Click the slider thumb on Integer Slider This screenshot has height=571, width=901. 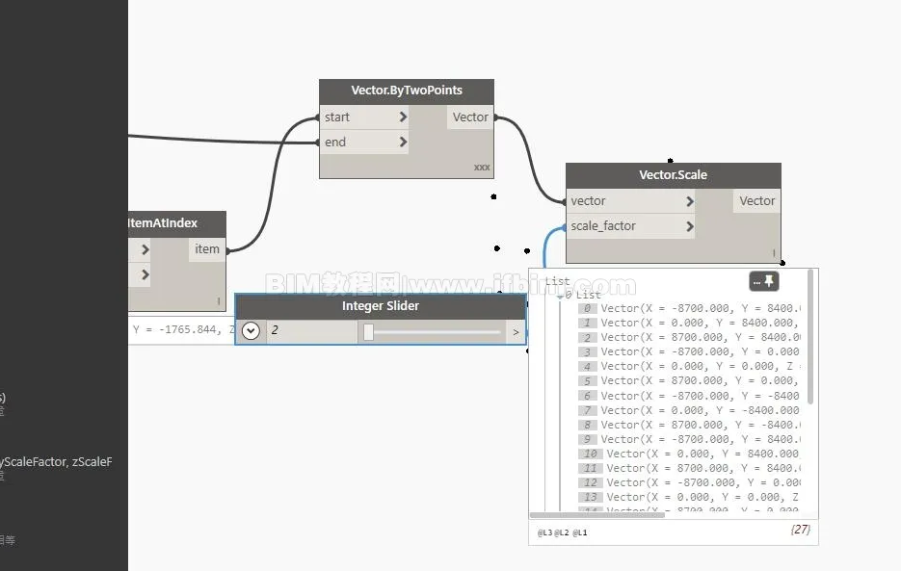pyautogui.click(x=368, y=331)
